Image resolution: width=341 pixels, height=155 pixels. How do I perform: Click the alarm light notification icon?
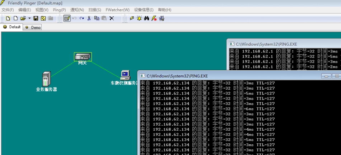click(x=139, y=18)
